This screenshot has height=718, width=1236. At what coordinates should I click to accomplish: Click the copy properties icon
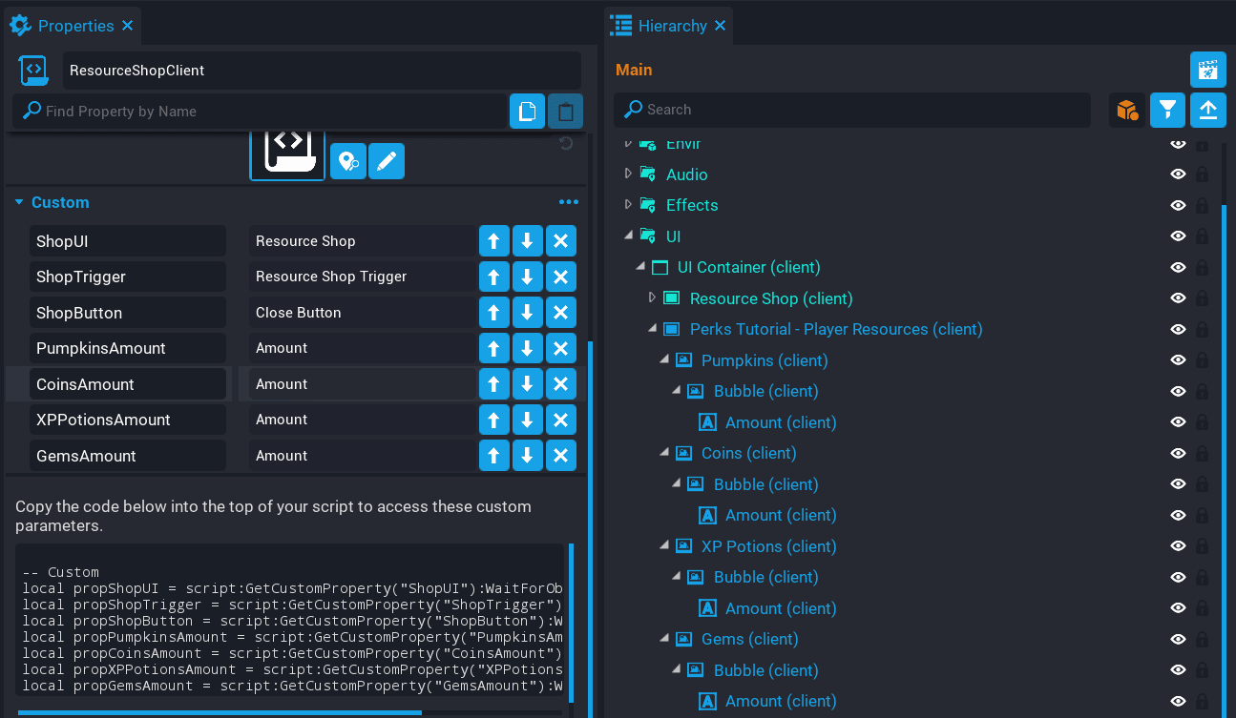coord(527,112)
